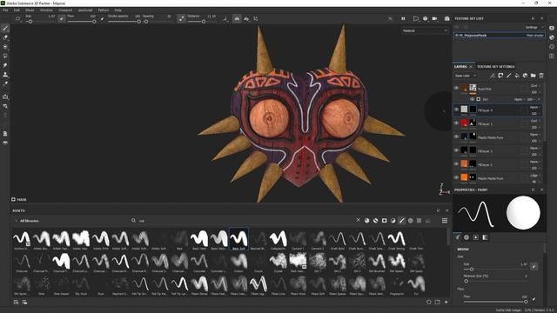
Task: Open Fill layer 3 blend mode dropdown
Action: point(535,148)
